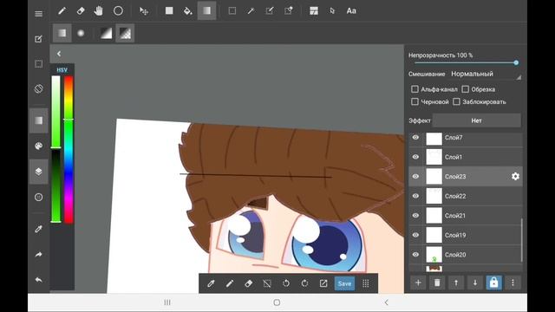Select the Fill rectangle tool
The width and height of the screenshot is (555, 312).
[x=169, y=11]
